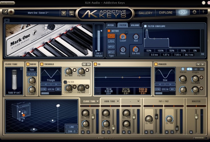Select the Tube TF U47 microphone image
This screenshot has width=210, height=142.
click(x=14, y=80)
